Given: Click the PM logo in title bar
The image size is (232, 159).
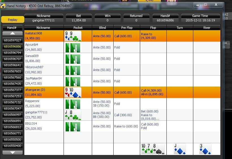Looking at the screenshot, I should click(3, 6).
